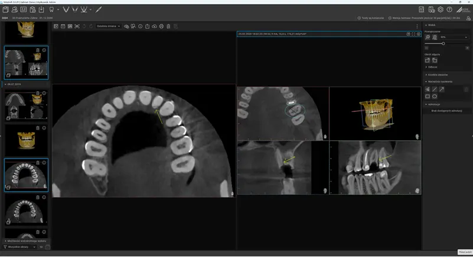Screen dimensions: 473x257
Task: Choose the two-image layout icon
Action: pyautogui.click(x=63, y=26)
